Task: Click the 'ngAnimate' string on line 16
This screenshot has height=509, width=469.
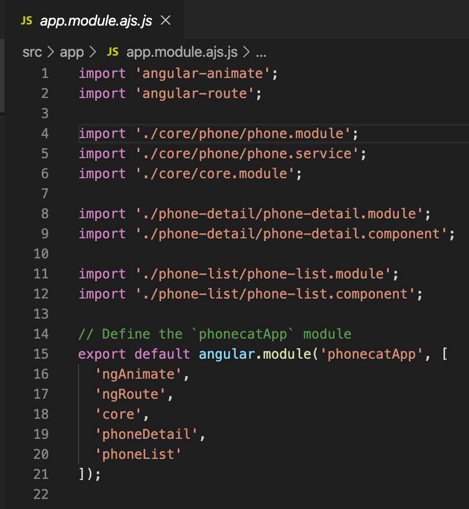Action: (x=138, y=374)
